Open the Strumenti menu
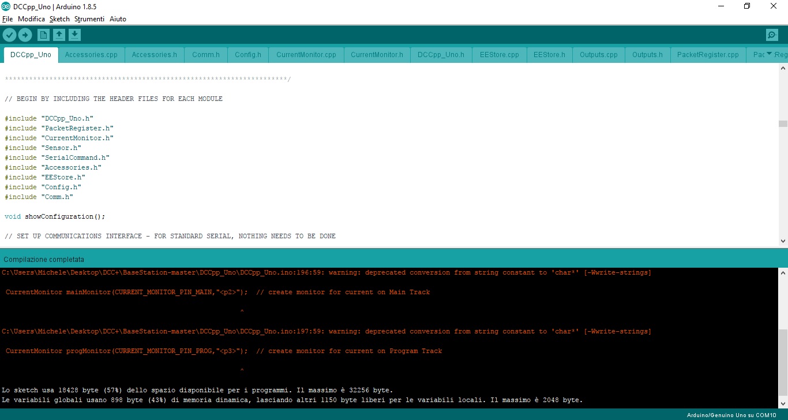788x420 pixels. tap(89, 19)
